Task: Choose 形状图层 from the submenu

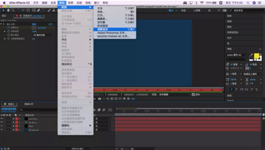Action: pyautogui.click(x=115, y=26)
